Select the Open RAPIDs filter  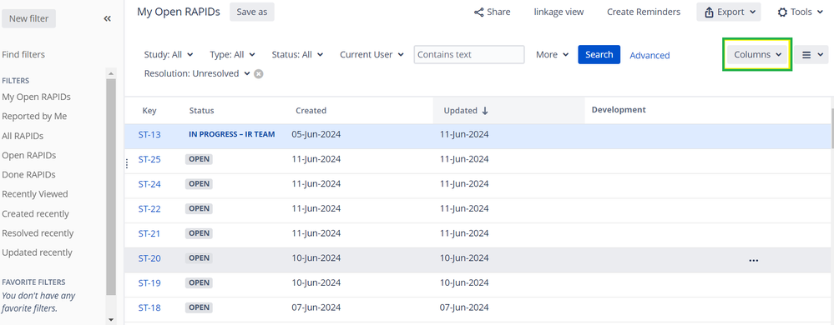[29, 155]
